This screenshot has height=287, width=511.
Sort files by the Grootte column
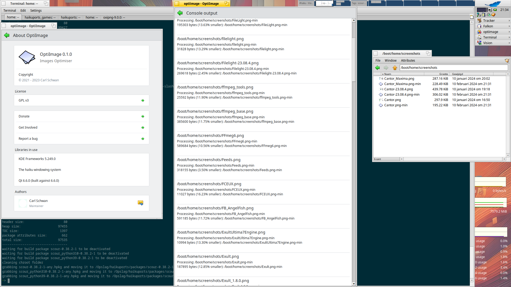pos(436,74)
